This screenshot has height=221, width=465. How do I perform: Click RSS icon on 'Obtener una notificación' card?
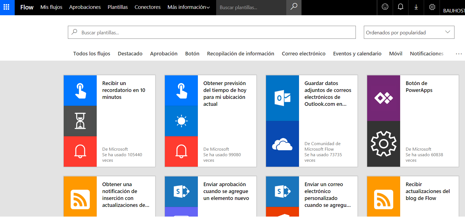[80, 199]
